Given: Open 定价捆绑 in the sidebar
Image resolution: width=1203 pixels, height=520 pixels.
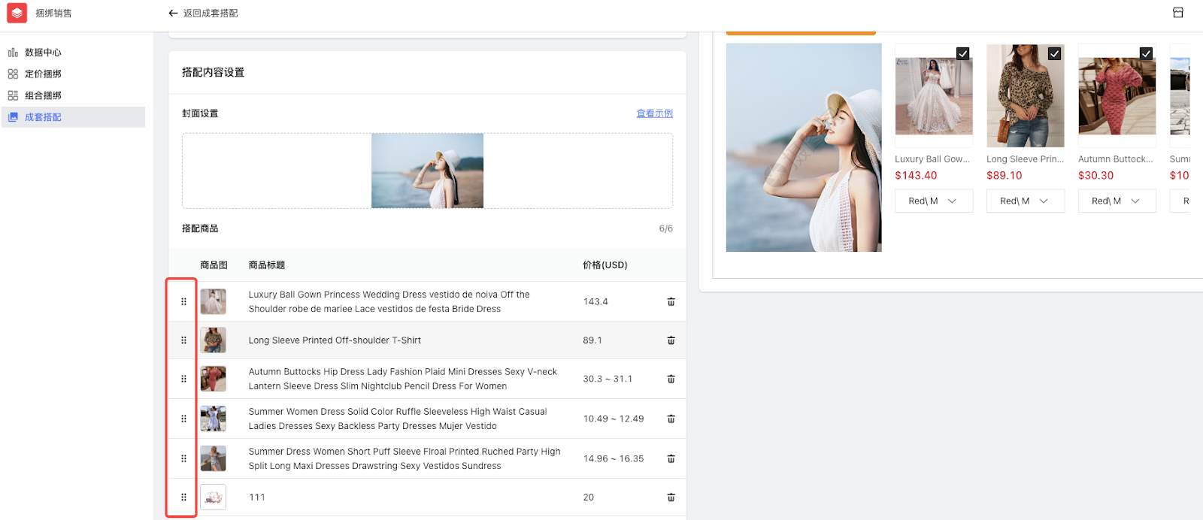Looking at the screenshot, I should point(73,74).
